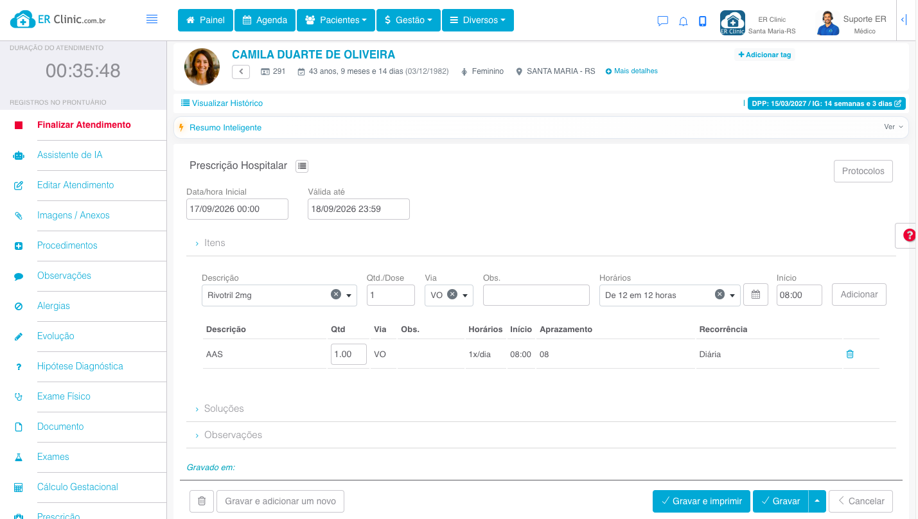Open the prescription list icon beside Prescrição Hospitalar

tap(302, 166)
